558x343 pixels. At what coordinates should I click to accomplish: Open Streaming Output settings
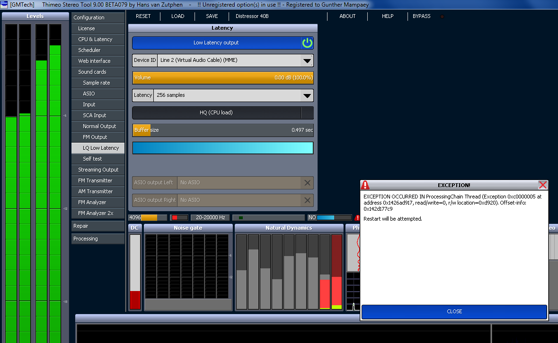pos(98,170)
